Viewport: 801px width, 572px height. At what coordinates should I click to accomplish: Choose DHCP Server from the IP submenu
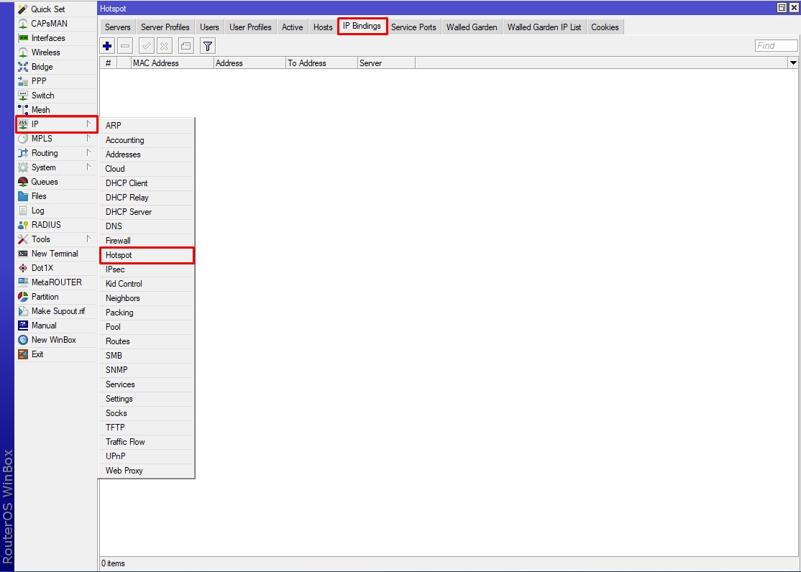(146, 211)
